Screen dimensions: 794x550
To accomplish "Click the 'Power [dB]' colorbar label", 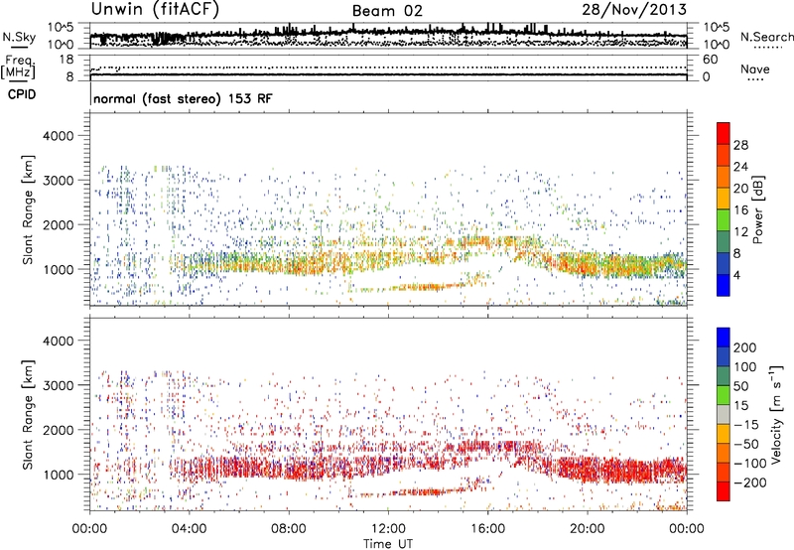I will point(757,209).
